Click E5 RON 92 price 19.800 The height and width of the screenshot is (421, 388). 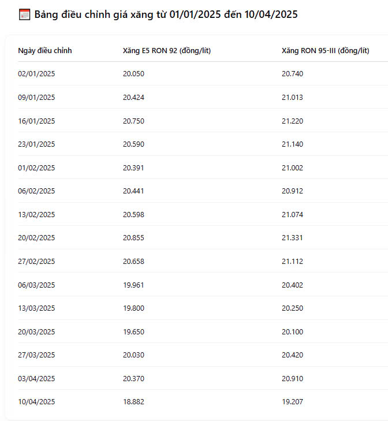133,308
